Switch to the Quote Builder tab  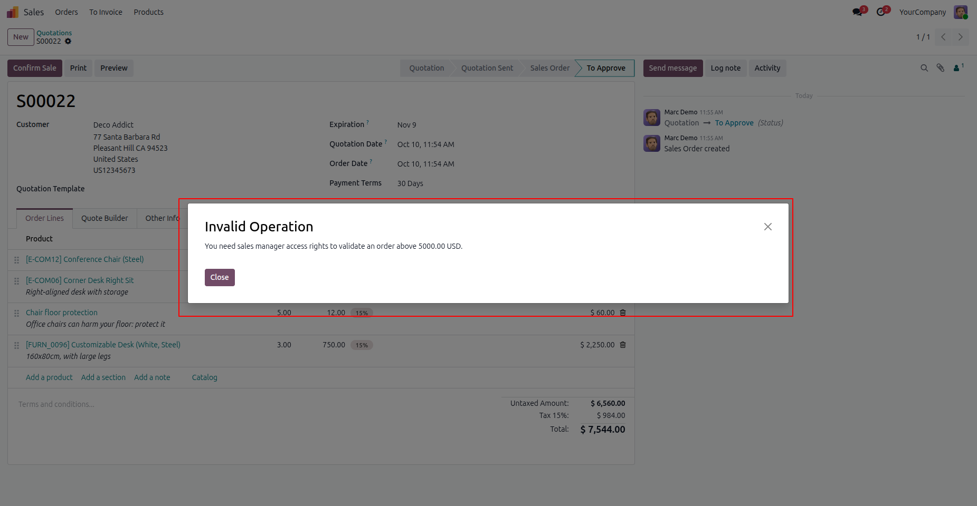105,218
